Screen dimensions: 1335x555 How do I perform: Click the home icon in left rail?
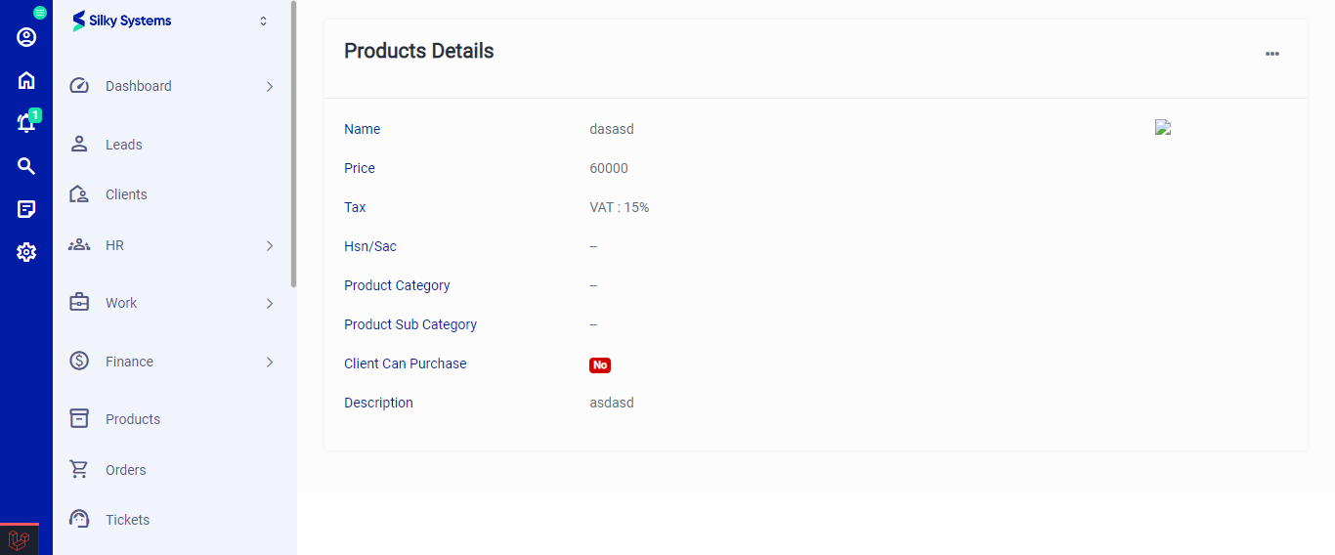pos(26,80)
